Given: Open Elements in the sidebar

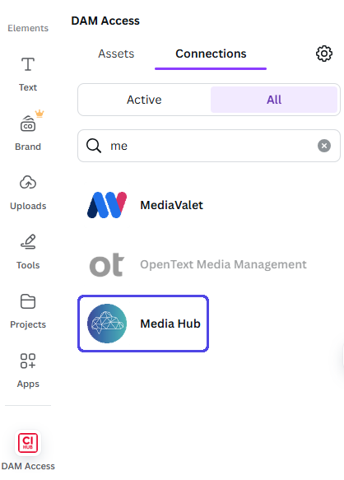Looking at the screenshot, I should [28, 28].
